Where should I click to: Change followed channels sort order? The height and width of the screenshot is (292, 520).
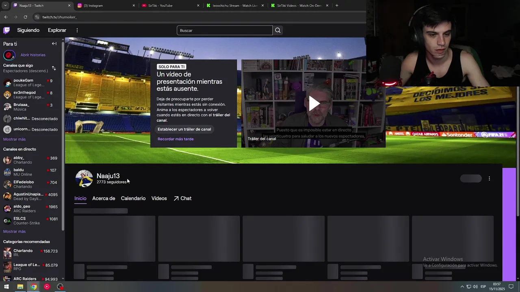(x=54, y=68)
